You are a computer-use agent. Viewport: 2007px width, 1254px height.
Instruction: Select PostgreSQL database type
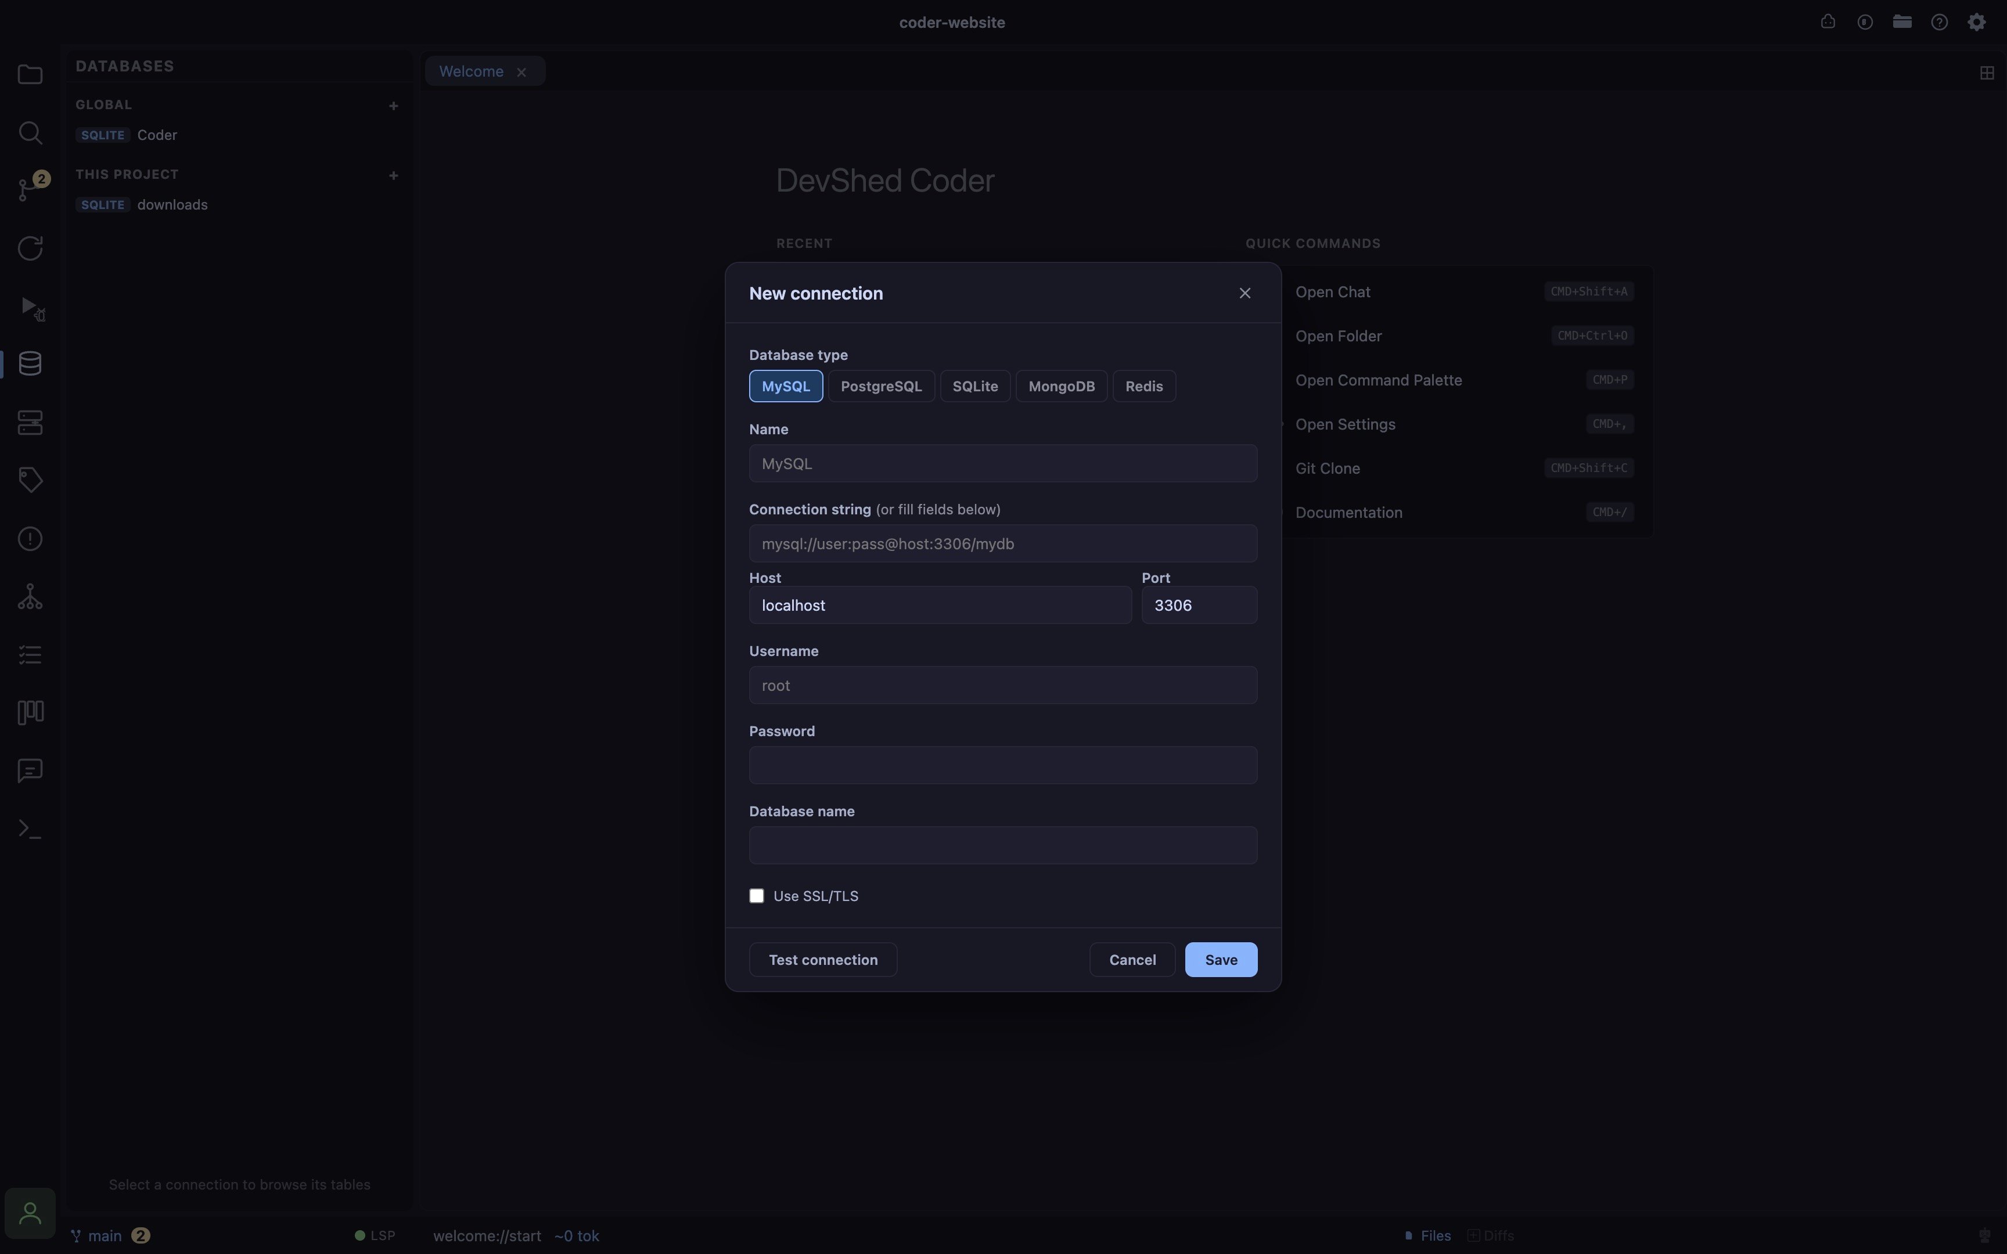pos(881,387)
